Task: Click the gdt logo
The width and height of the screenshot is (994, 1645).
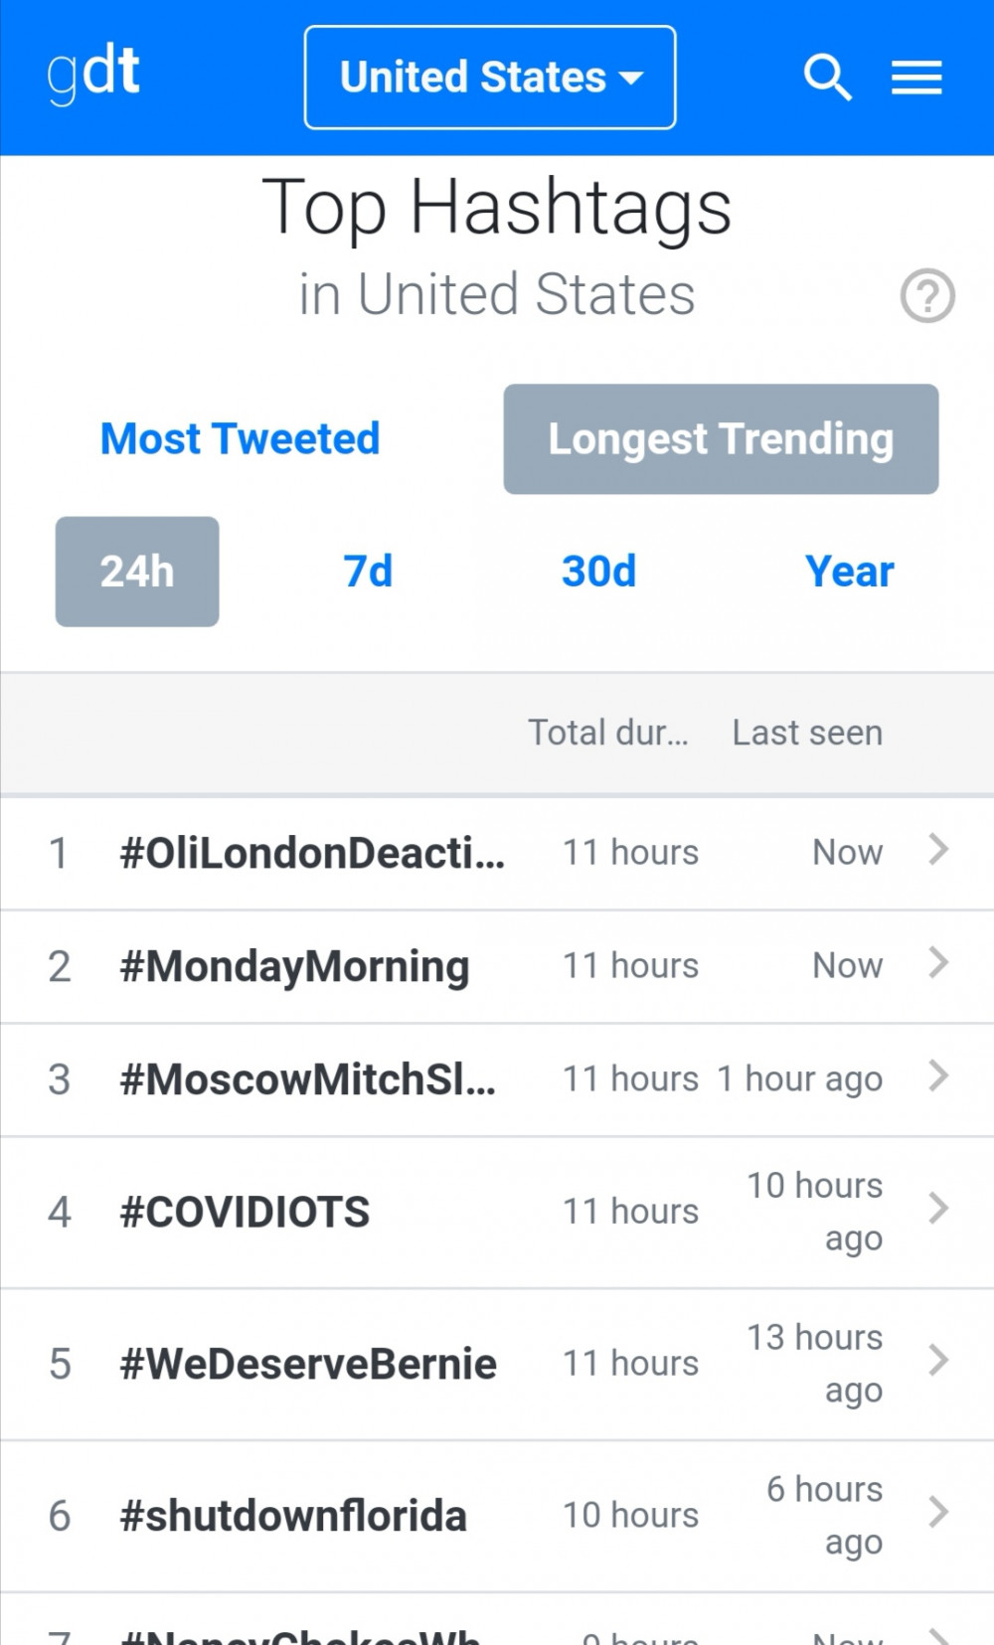Action: tap(94, 74)
